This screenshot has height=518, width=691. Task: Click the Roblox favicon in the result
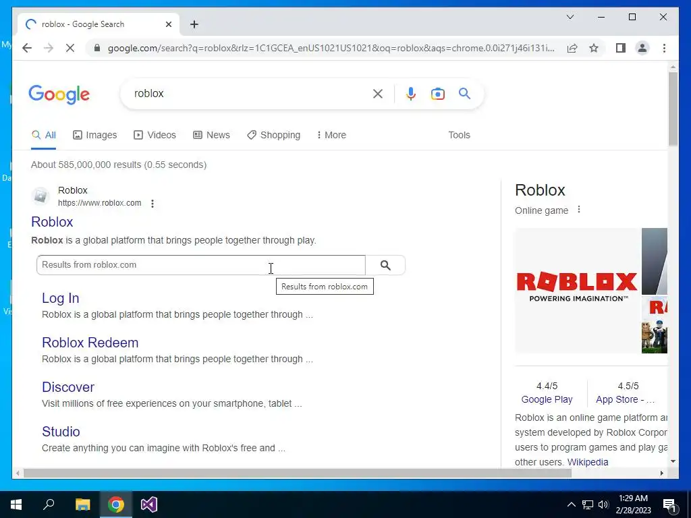40,196
